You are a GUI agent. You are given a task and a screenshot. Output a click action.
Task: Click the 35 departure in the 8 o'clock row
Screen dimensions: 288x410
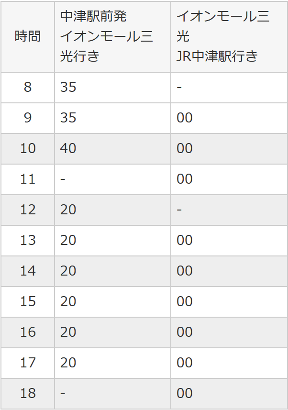[68, 87]
